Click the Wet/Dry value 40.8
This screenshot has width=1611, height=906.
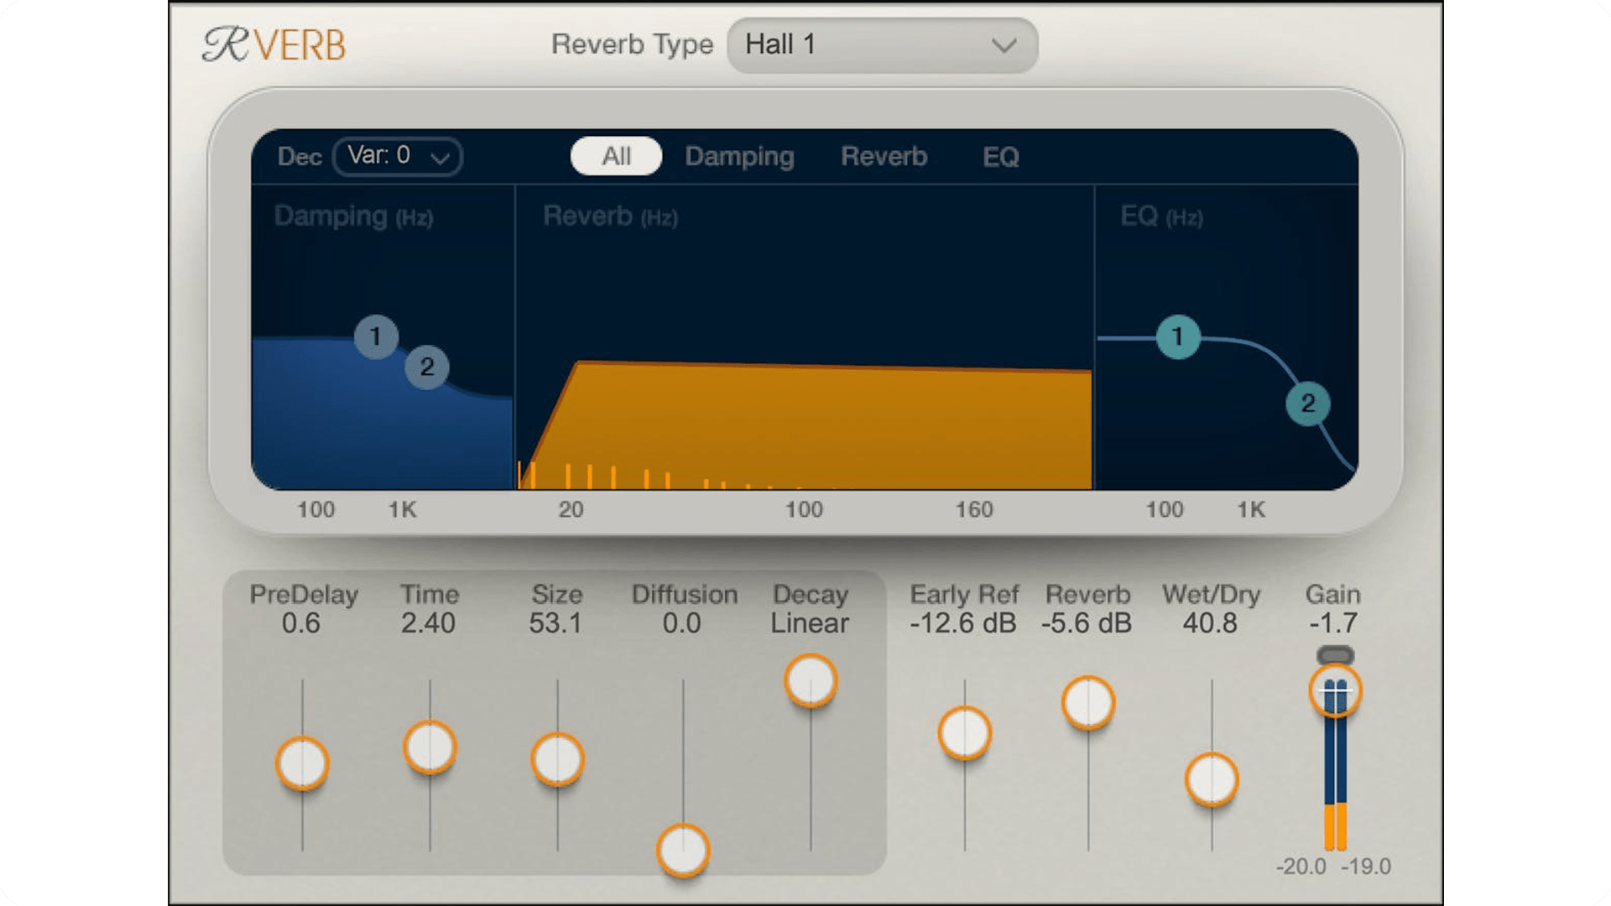1210,623
